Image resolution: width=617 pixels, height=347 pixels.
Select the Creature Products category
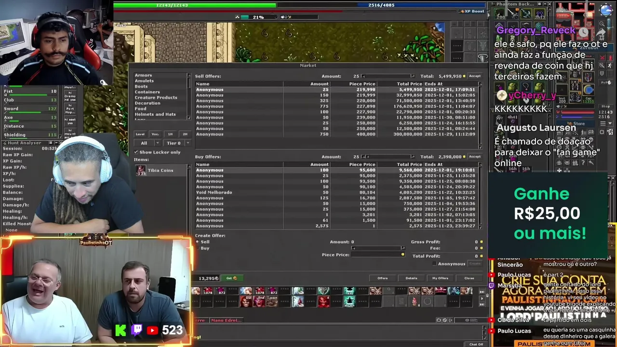click(156, 97)
